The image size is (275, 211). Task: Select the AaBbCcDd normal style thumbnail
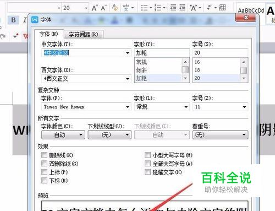(x=251, y=10)
